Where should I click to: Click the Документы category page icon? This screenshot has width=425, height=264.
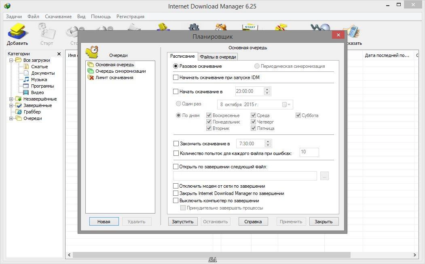click(26, 73)
